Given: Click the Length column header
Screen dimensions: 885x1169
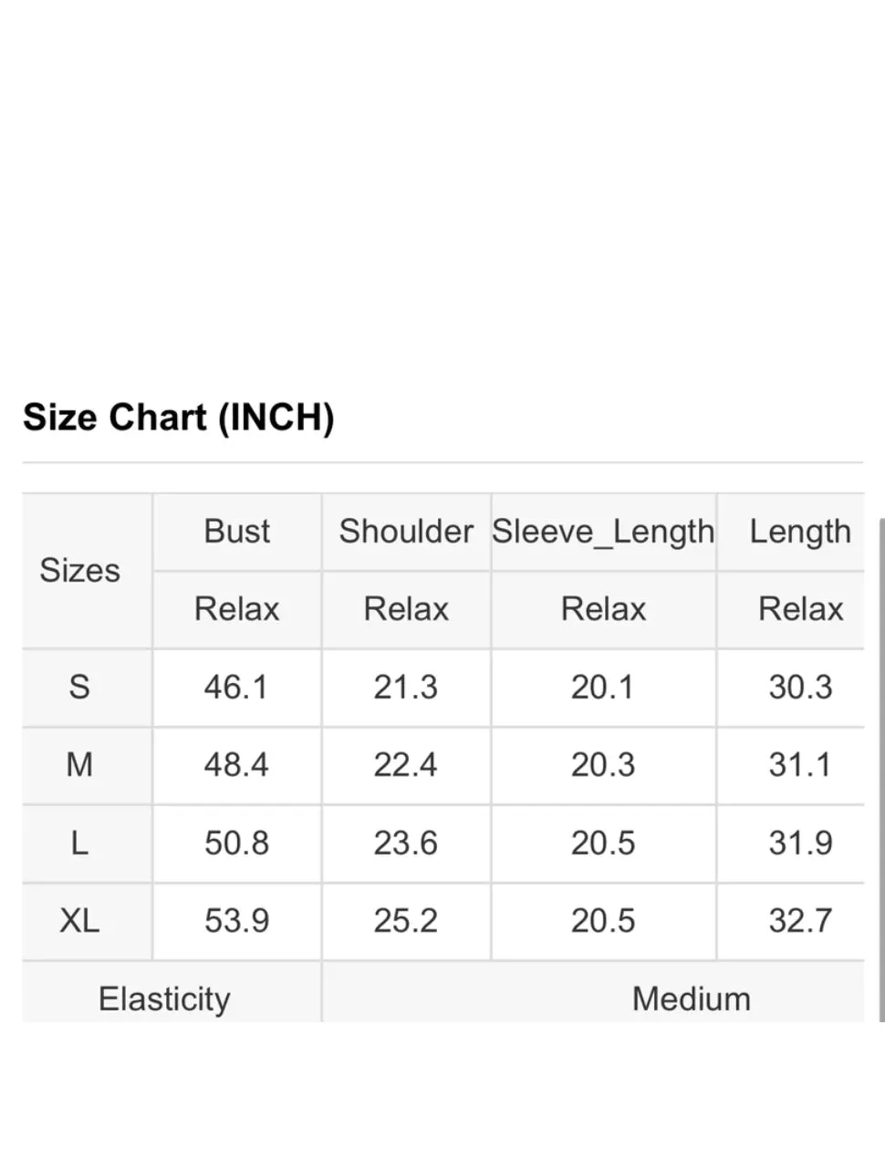Looking at the screenshot, I should pyautogui.click(x=800, y=533).
